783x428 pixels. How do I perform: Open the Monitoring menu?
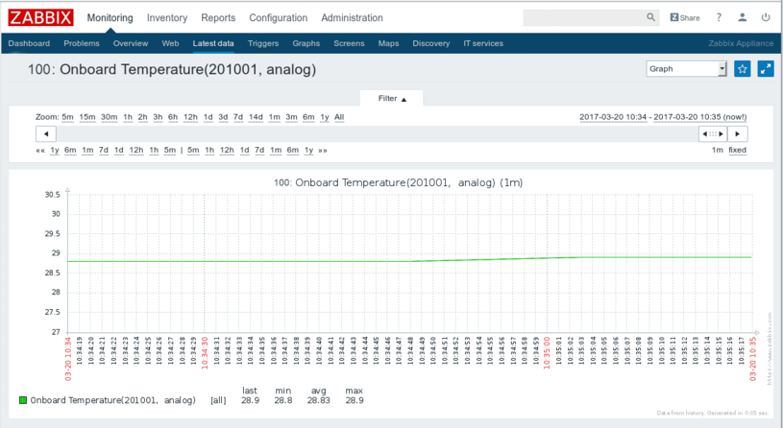(110, 18)
